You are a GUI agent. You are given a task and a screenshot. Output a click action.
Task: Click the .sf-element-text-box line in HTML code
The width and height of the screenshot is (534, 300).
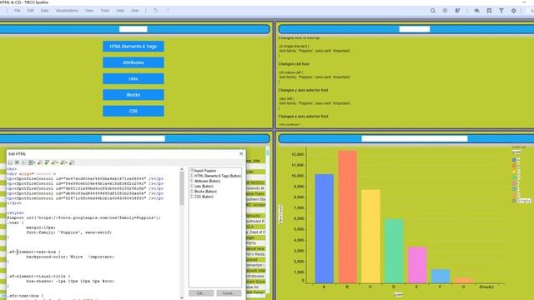[x=33, y=252]
